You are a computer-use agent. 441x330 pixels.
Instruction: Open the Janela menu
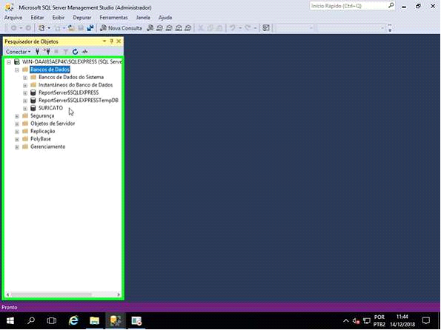click(x=143, y=18)
